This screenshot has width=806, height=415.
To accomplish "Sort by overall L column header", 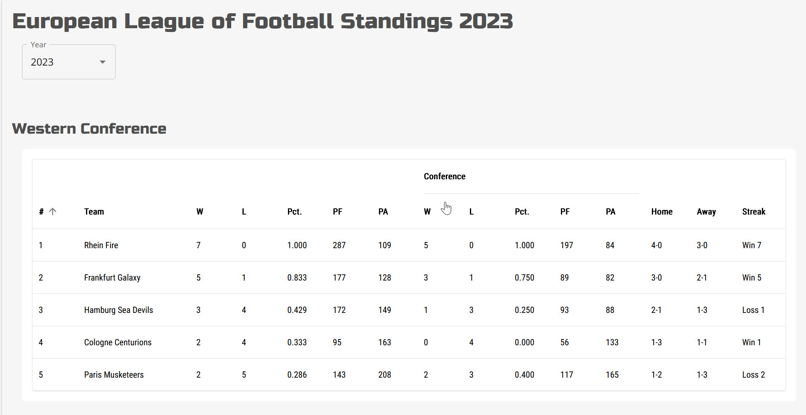I will [244, 212].
